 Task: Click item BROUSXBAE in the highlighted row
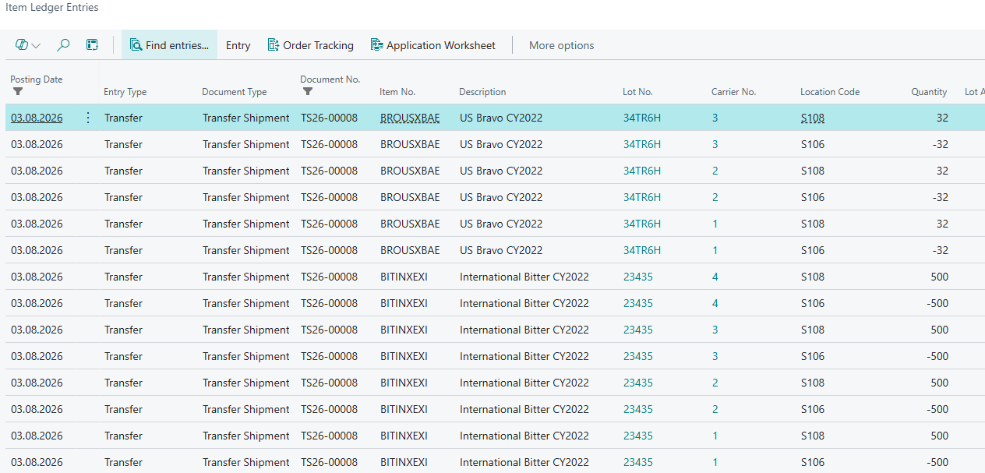[x=410, y=118]
